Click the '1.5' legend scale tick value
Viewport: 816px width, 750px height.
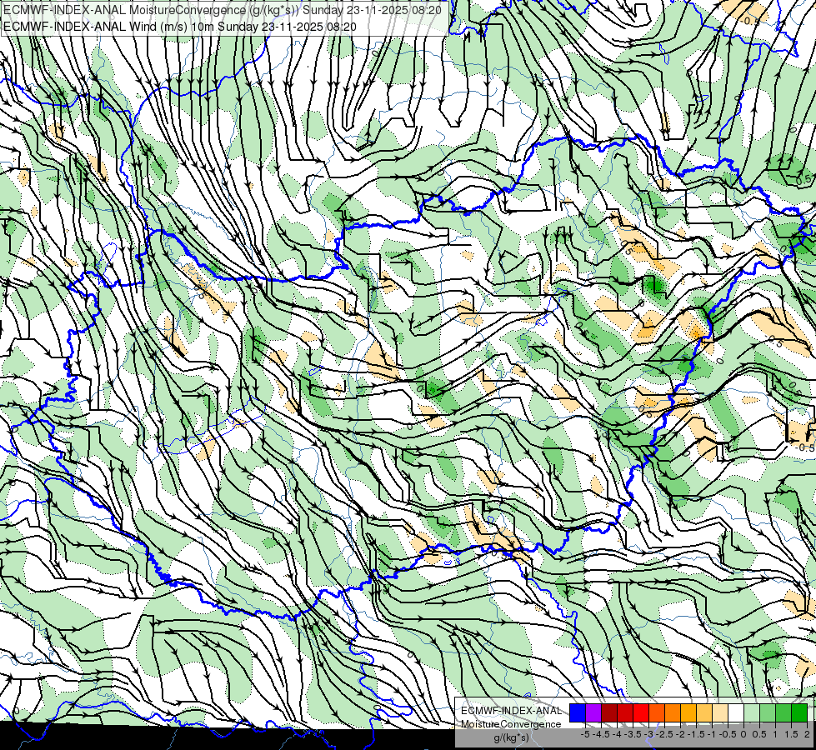point(792,734)
